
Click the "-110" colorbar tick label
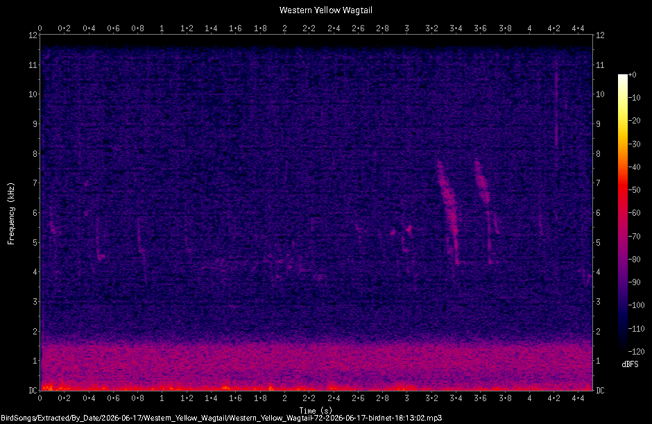[636, 329]
